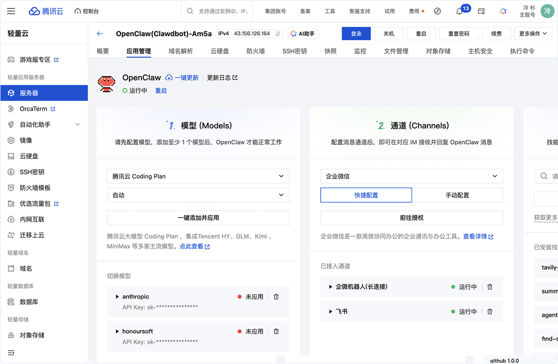
Task: Click the 一键添加并应用 button
Action: pyautogui.click(x=198, y=218)
